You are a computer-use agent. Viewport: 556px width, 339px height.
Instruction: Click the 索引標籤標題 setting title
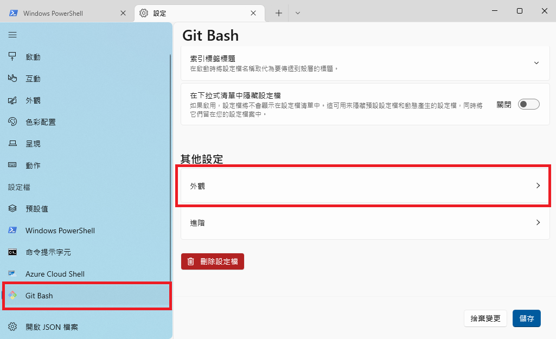pyautogui.click(x=213, y=59)
